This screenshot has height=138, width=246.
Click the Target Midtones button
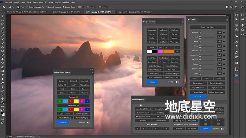point(198,88)
